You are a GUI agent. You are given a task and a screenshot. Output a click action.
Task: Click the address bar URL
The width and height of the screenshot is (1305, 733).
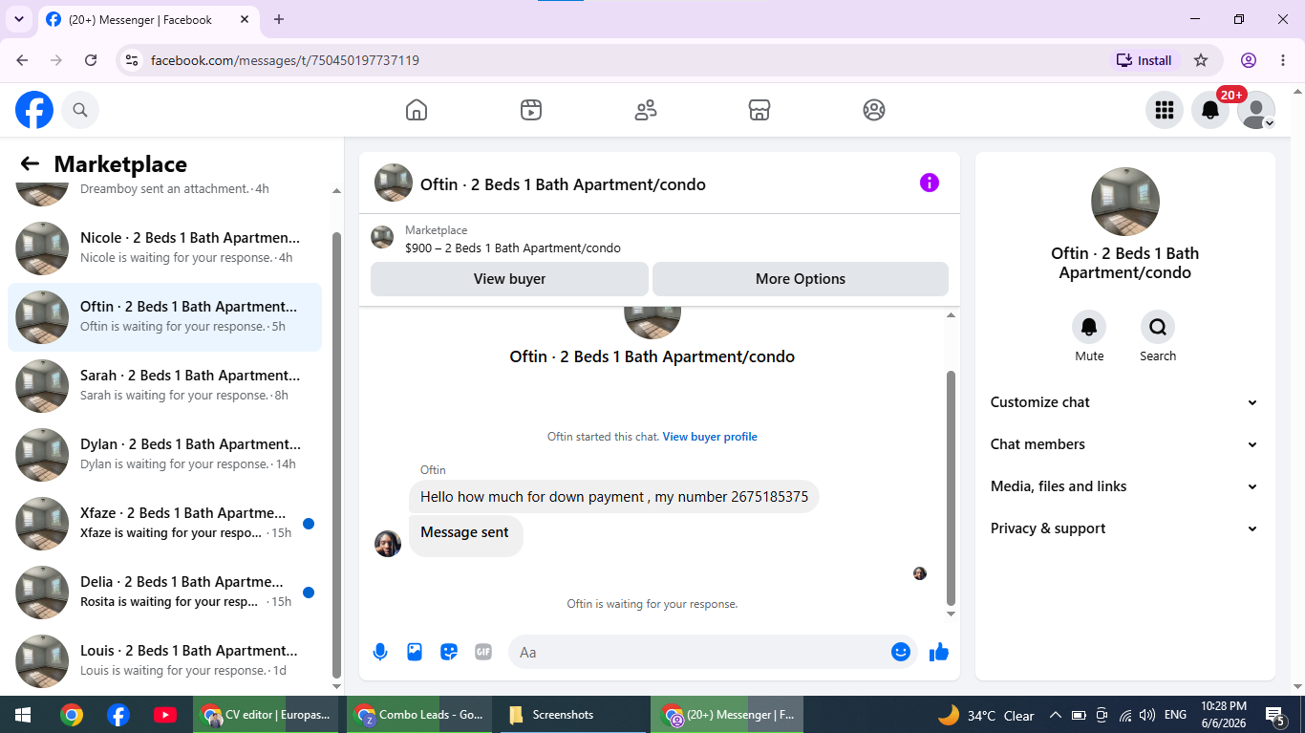coord(286,60)
